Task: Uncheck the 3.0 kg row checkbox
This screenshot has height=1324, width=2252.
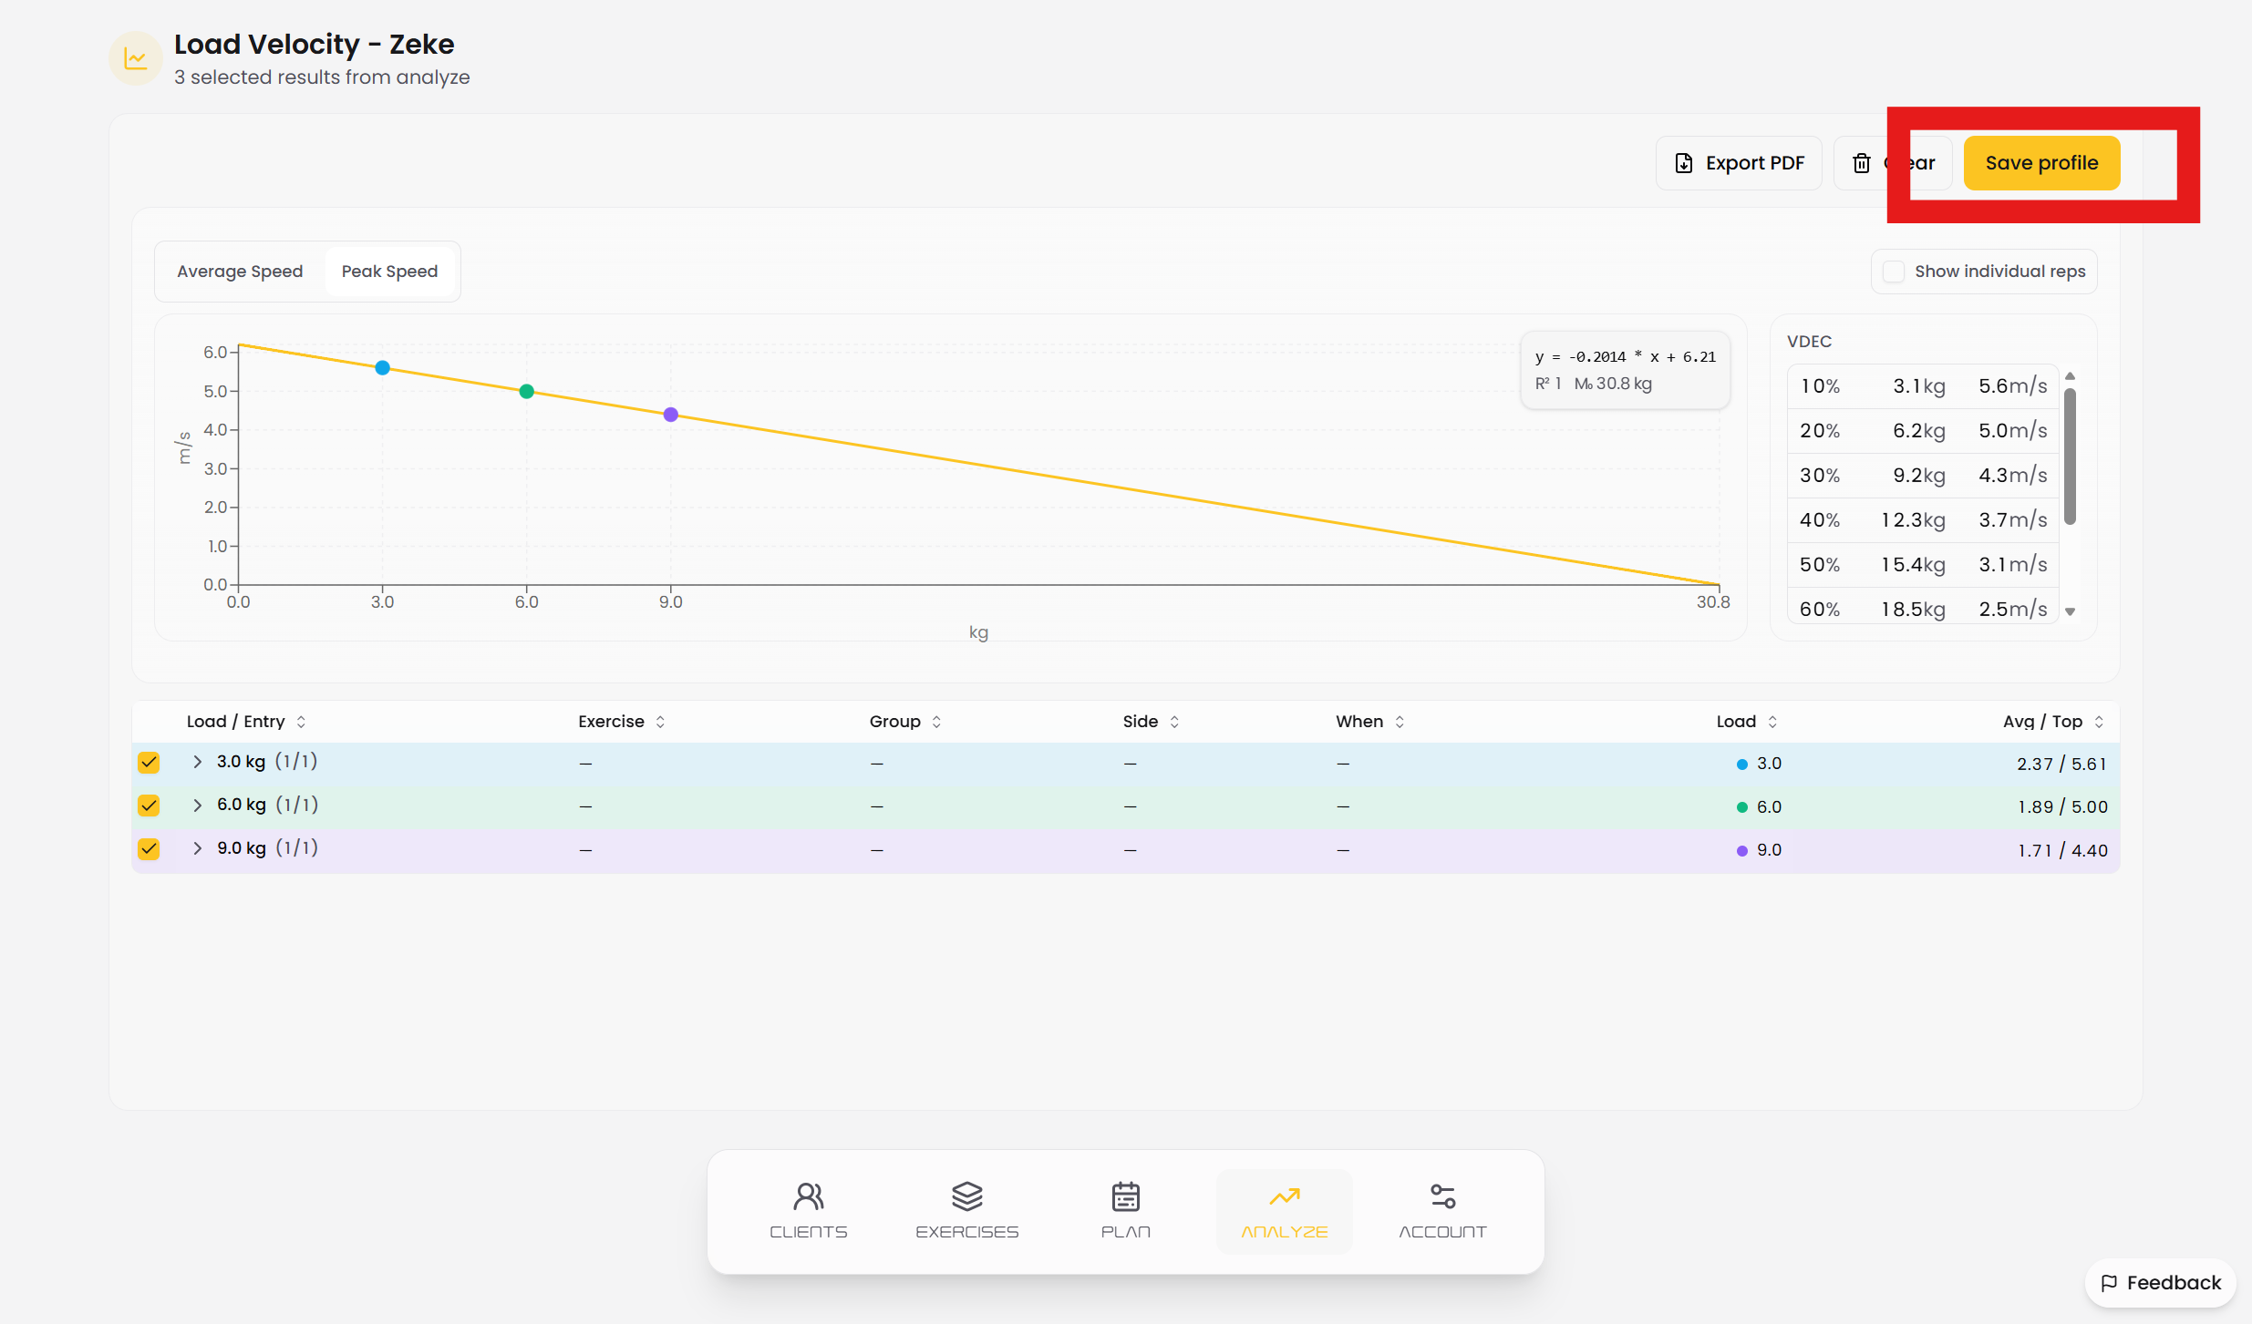Action: point(149,762)
